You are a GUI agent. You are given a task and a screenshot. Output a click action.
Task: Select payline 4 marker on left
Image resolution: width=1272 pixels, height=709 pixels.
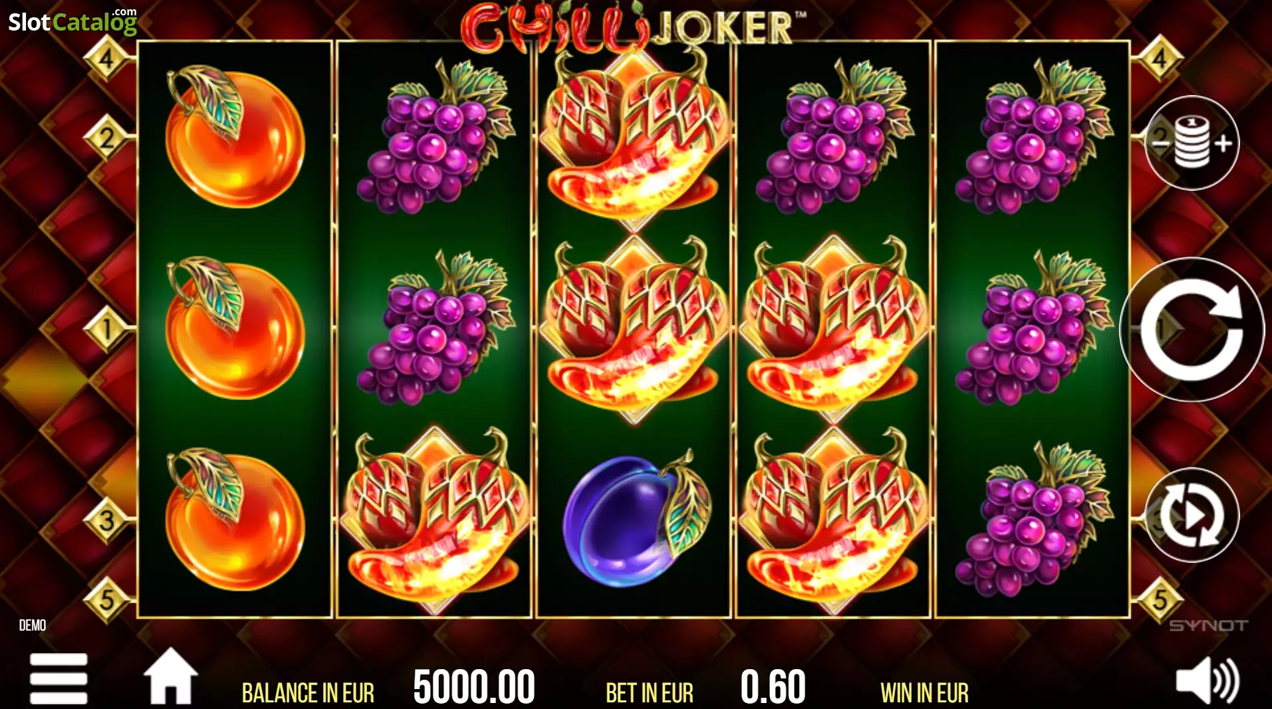[x=106, y=59]
